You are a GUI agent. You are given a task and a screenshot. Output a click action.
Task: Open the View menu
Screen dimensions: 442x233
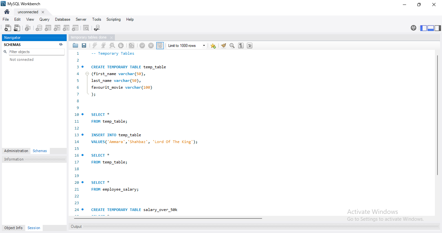[30, 19]
